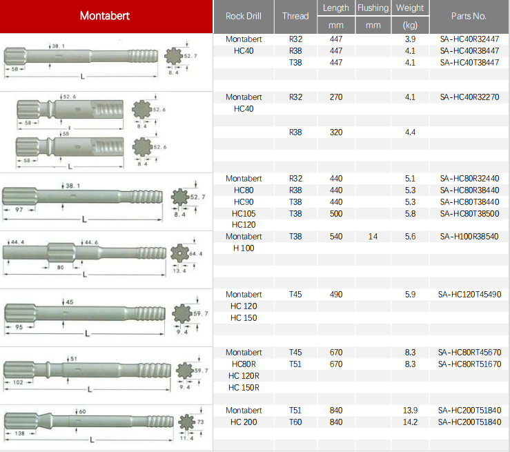Click the 52.6 diameter short adapter drawing
The width and height of the screenshot is (510, 452).
(70, 110)
